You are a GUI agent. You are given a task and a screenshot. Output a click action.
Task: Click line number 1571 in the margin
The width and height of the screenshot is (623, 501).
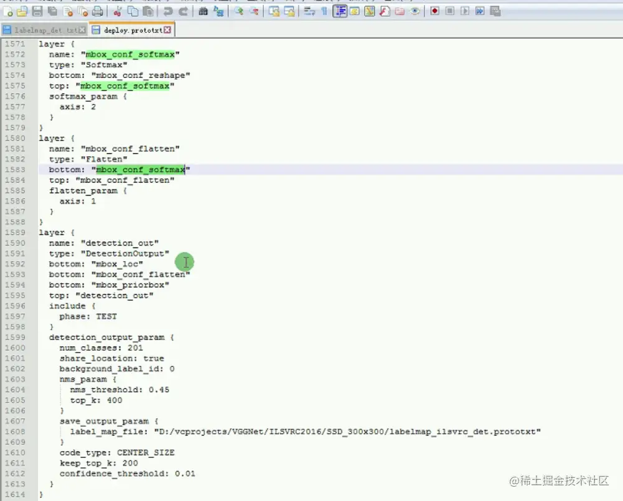tap(15, 44)
